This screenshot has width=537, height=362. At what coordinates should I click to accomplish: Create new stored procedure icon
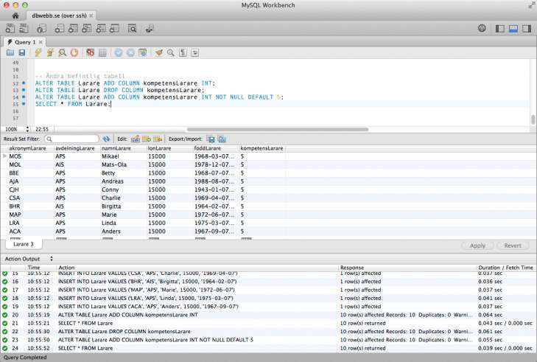coord(100,29)
